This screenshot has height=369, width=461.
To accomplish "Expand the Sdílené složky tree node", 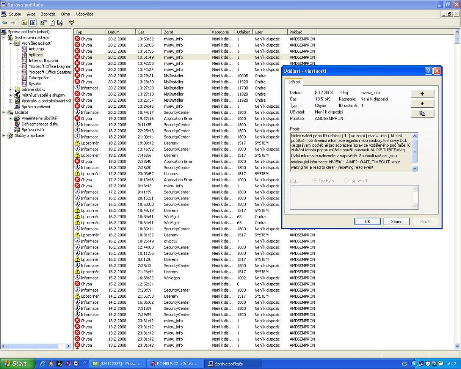I will 11,90.
